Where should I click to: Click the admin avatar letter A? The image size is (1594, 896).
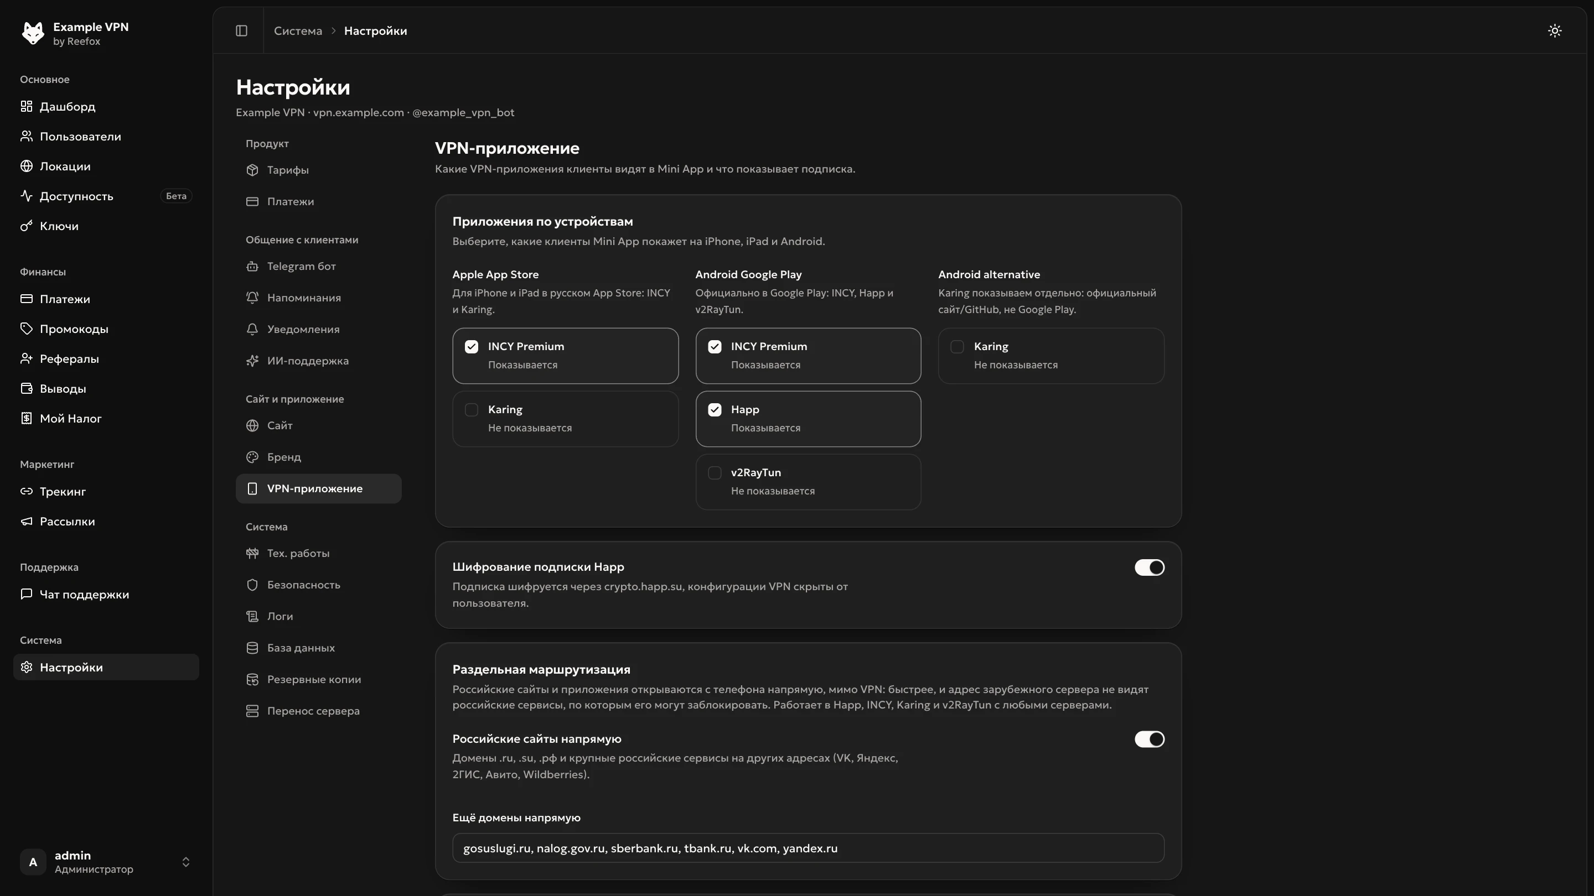point(33,862)
